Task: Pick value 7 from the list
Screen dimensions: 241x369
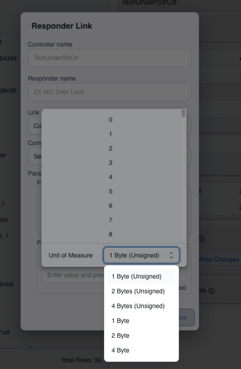Action: (110, 220)
